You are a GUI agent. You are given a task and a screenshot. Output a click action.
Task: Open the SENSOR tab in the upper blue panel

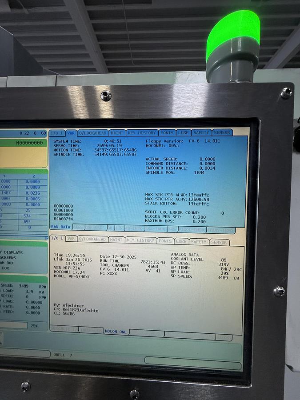[x=222, y=132]
